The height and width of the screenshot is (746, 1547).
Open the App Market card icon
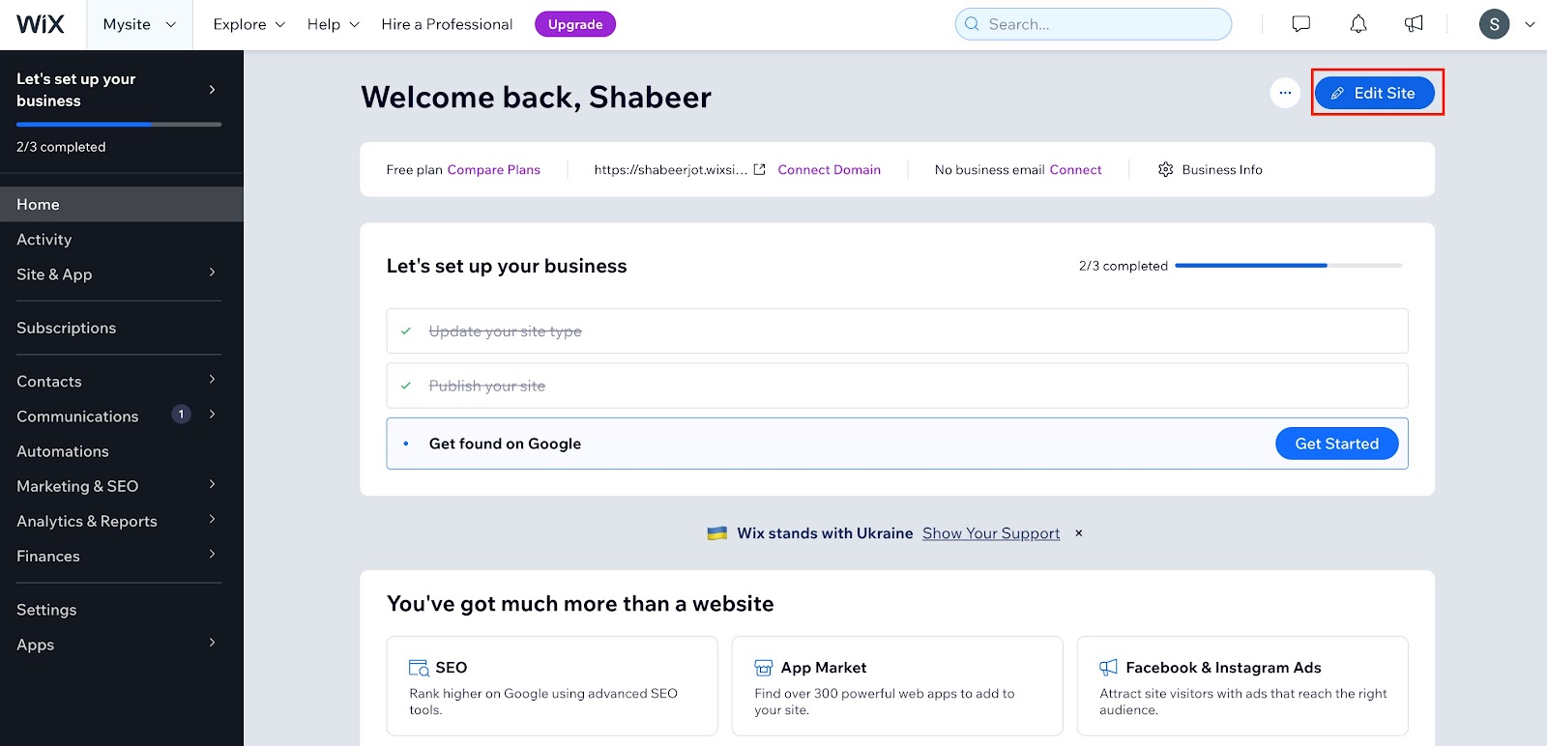click(764, 668)
